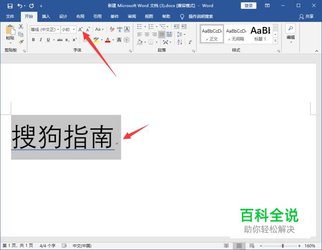Open the Change Case (Aa) dropdown
Screen dimensions: 322x250
click(100, 29)
